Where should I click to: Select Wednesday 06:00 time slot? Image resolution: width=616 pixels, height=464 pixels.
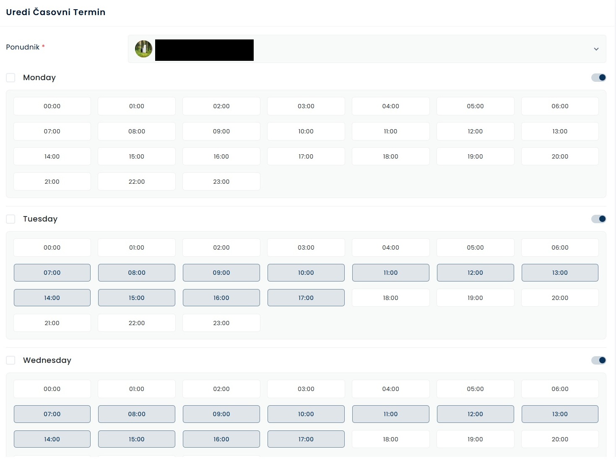(x=560, y=389)
